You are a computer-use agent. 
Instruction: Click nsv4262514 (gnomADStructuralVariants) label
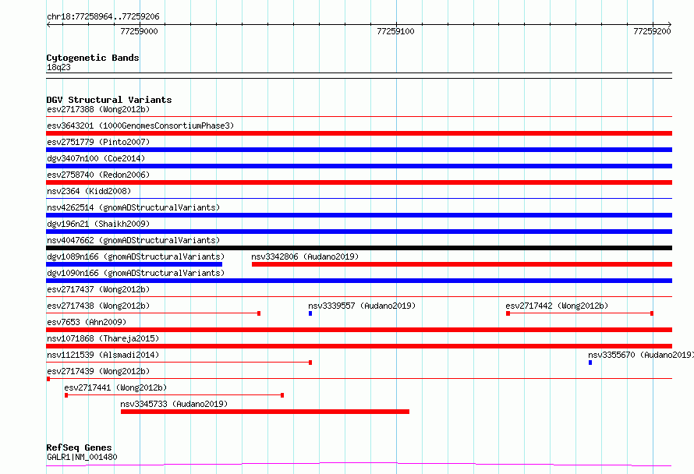point(133,207)
